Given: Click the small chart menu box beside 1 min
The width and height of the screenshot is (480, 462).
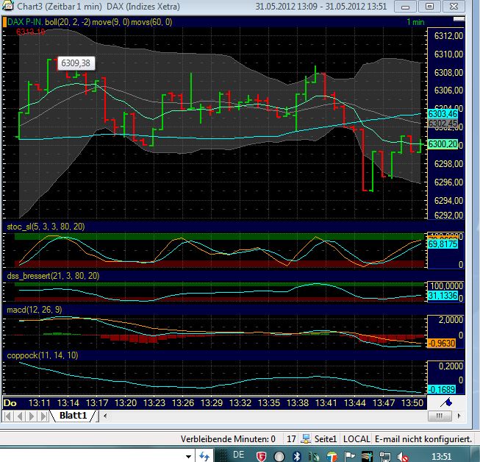Looking at the screenshot, I should click(x=459, y=19).
